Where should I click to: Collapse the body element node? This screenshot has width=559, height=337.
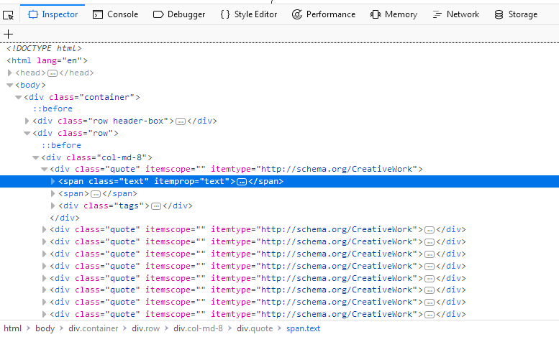click(x=9, y=85)
